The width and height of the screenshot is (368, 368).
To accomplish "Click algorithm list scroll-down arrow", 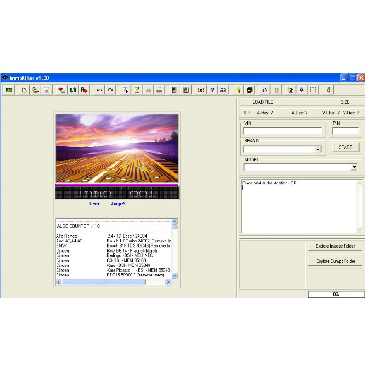I will pyautogui.click(x=174, y=276).
